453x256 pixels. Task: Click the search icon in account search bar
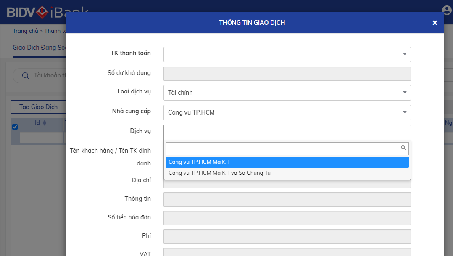[x=25, y=76]
